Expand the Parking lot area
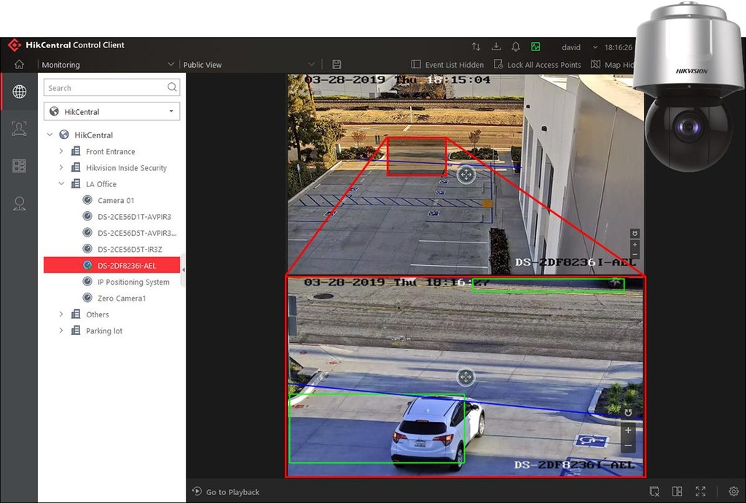Image resolution: width=746 pixels, height=503 pixels. [x=61, y=330]
